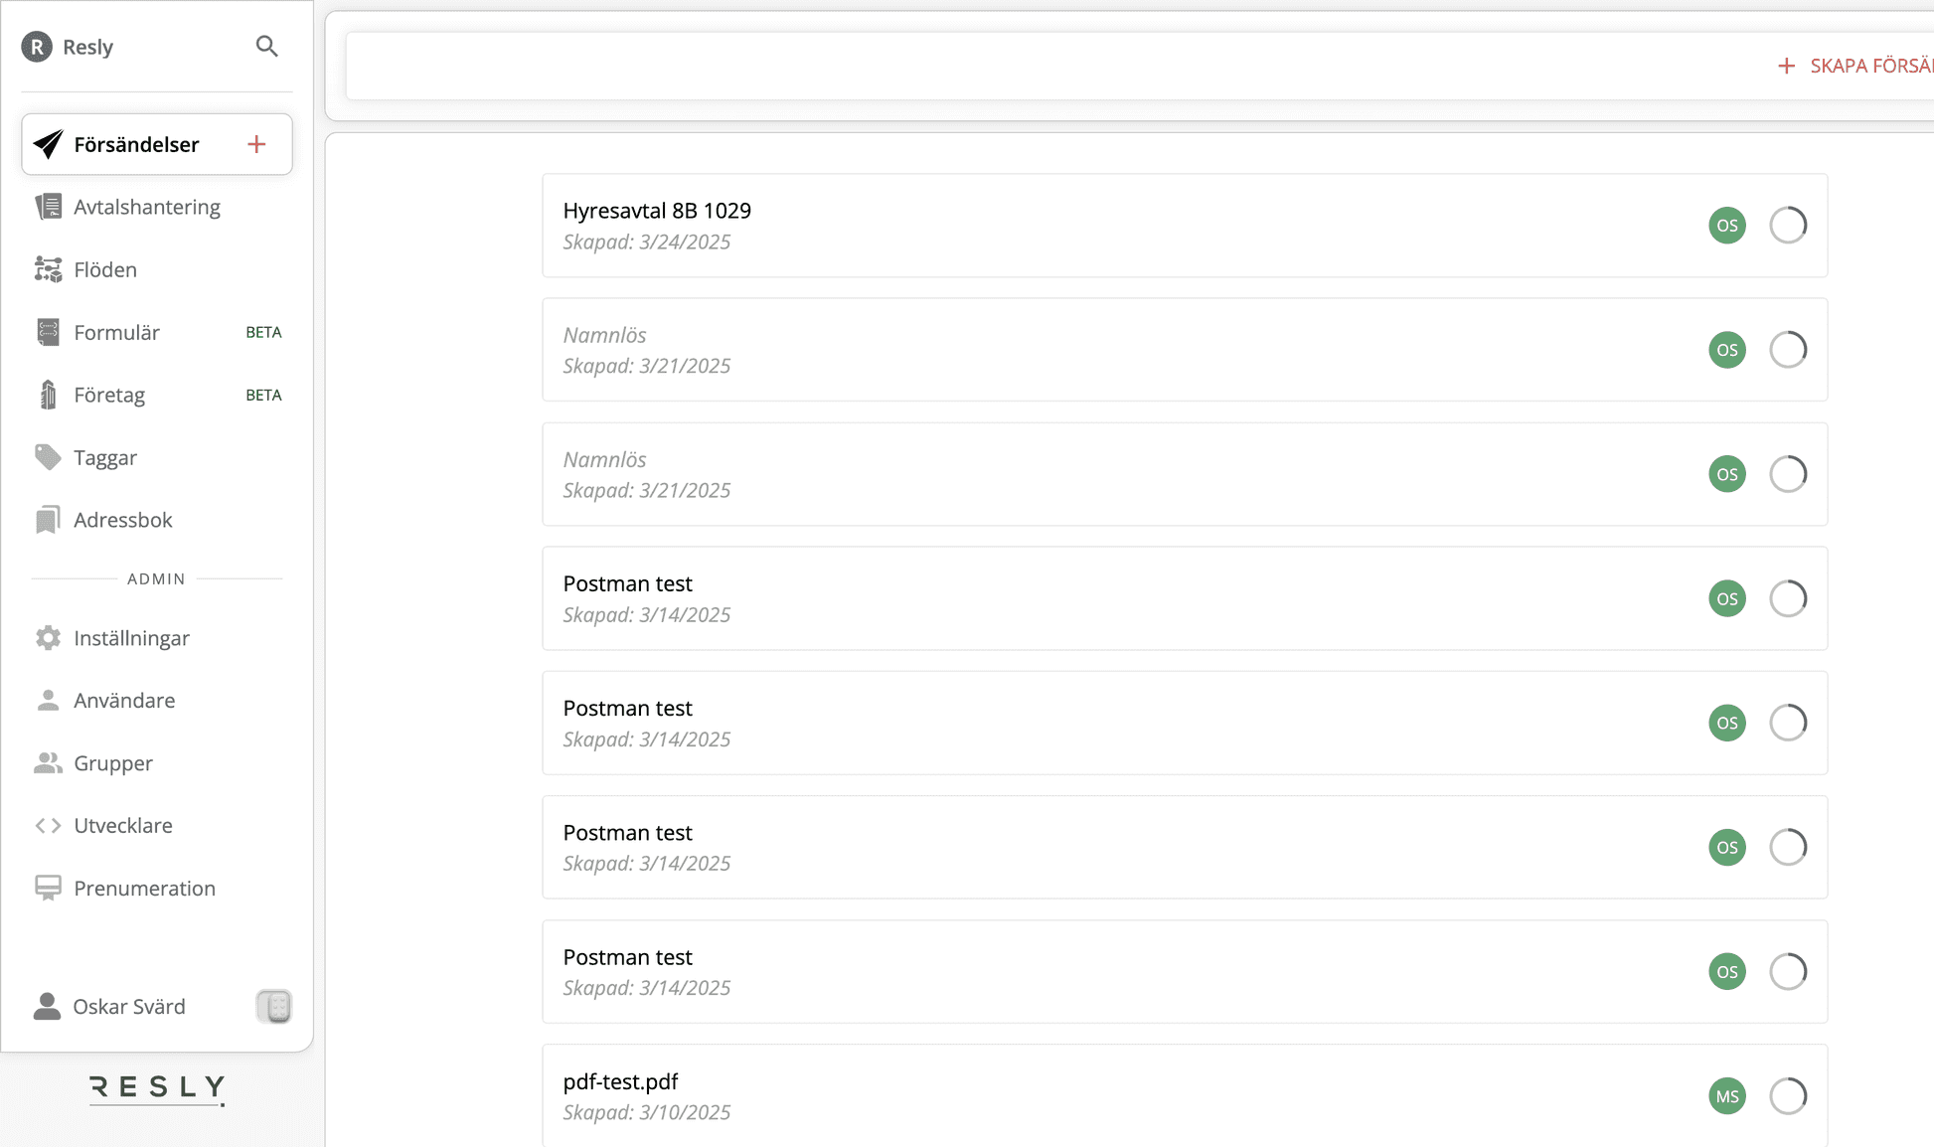Open Inställningar settings page
Screen dimensions: 1934x1147
pos(131,638)
